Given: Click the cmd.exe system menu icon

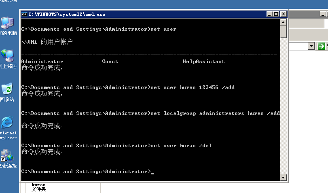Looking at the screenshot, I should pos(24,14).
